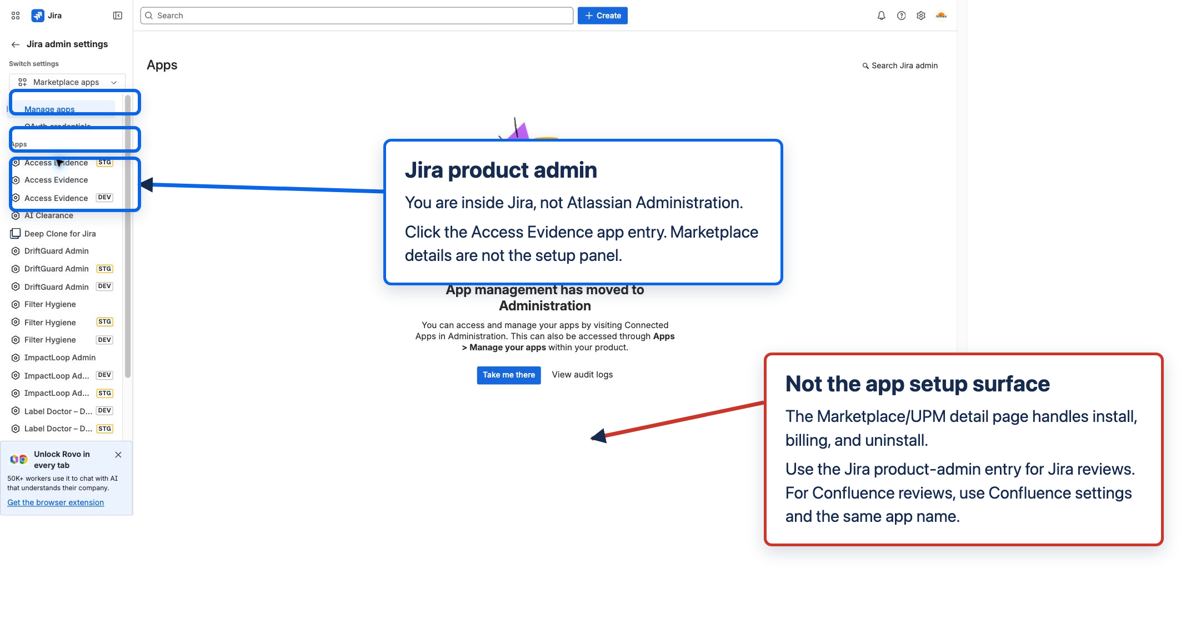Click the Jira logo
1196x644 pixels.
[x=38, y=16]
